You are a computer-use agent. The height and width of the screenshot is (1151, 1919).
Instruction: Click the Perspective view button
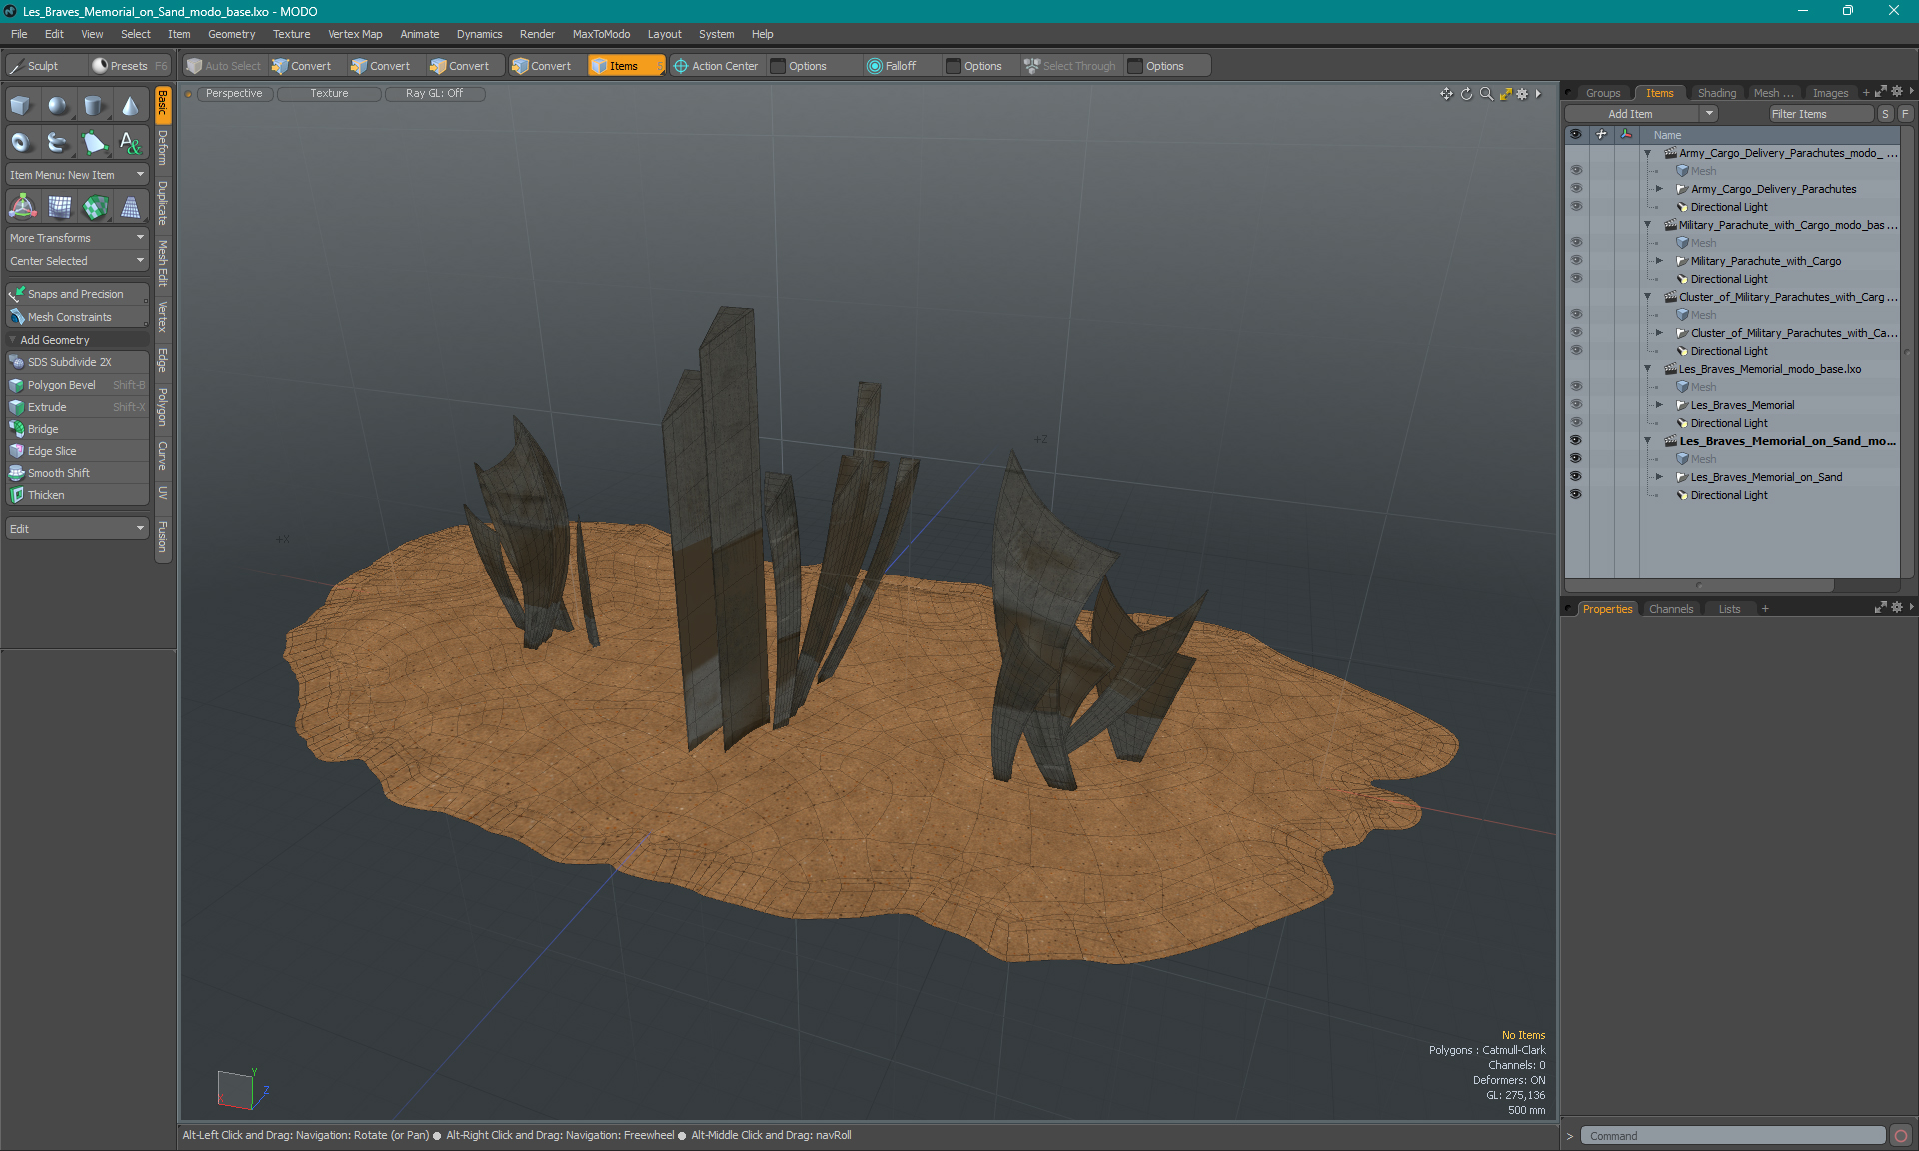coord(234,94)
